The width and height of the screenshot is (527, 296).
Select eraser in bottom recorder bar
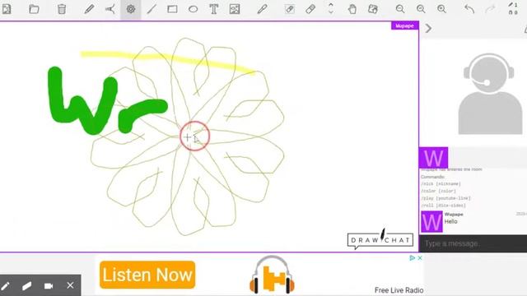(26, 285)
